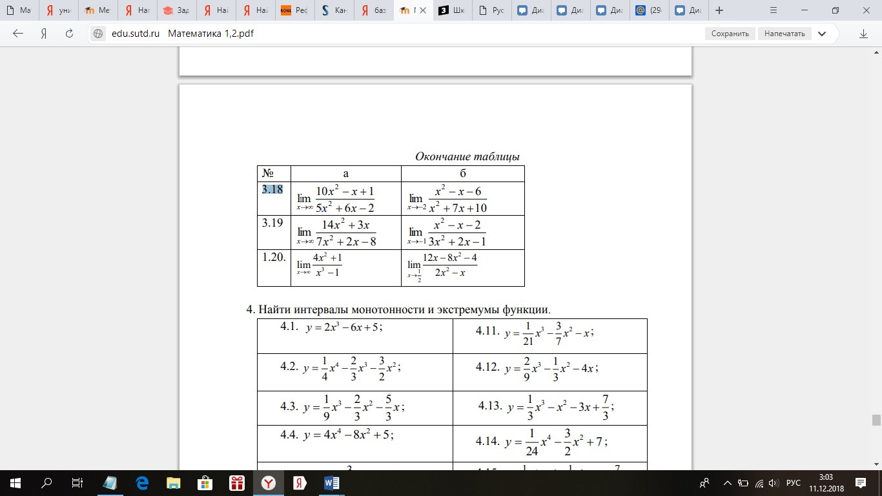Launch Microsoft Word from the taskbar
This screenshot has height=496, width=882.
coord(331,482)
